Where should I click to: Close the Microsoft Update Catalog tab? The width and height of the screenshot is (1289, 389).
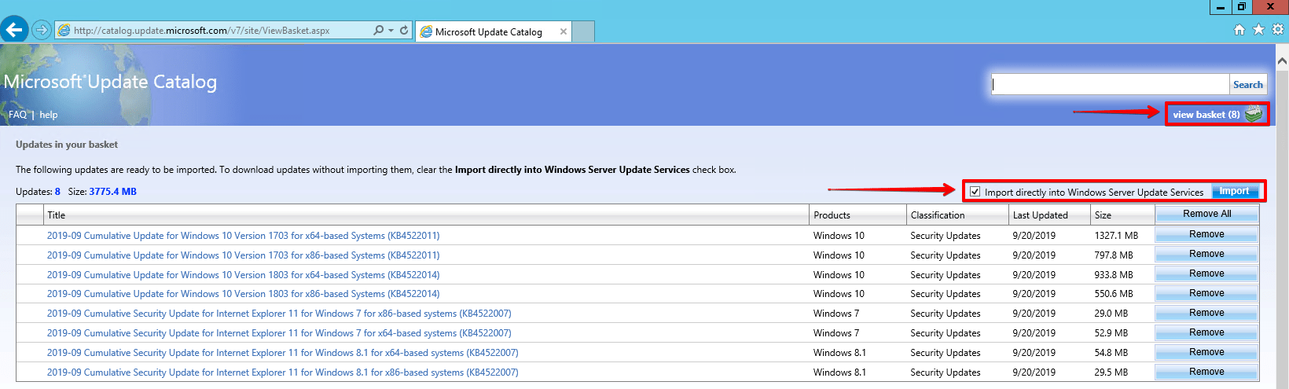[564, 31]
